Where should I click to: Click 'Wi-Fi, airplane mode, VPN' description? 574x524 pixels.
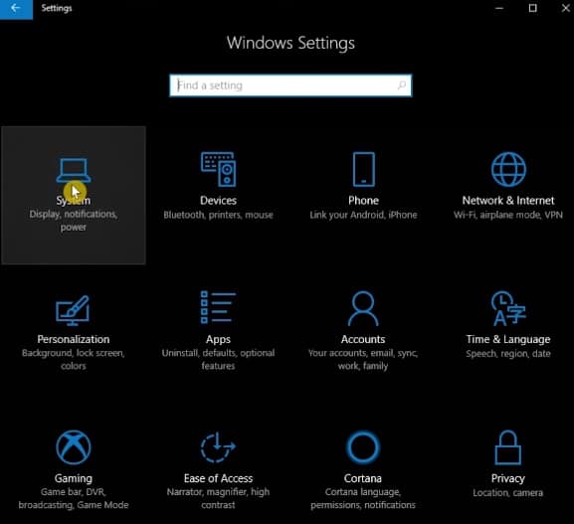tap(508, 215)
